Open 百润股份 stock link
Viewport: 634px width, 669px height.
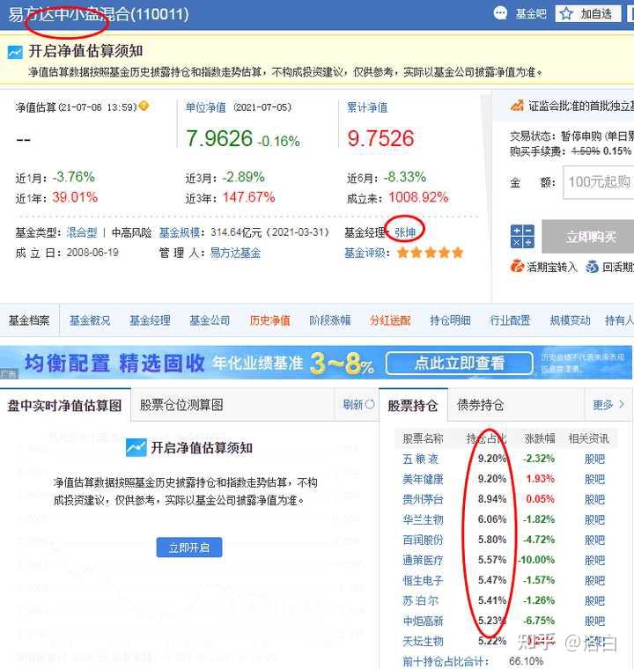click(x=423, y=540)
